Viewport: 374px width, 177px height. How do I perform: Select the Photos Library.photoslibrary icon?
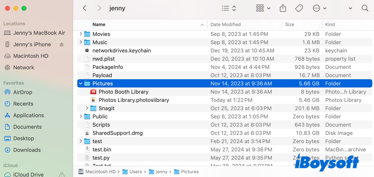coord(93,100)
